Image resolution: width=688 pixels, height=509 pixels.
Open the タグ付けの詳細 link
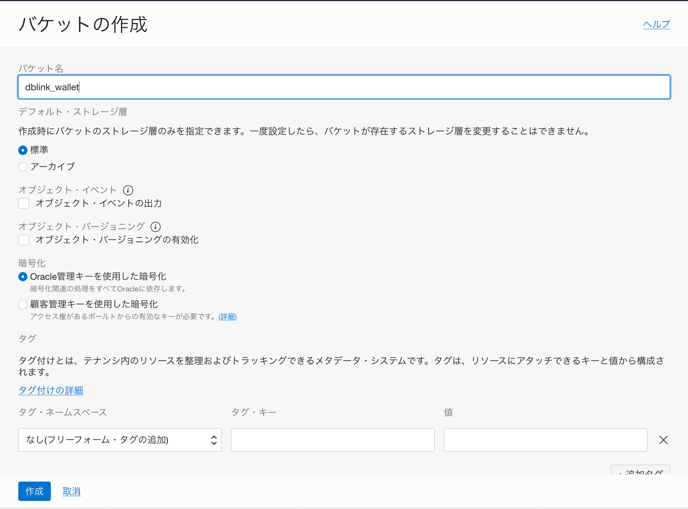click(x=50, y=390)
